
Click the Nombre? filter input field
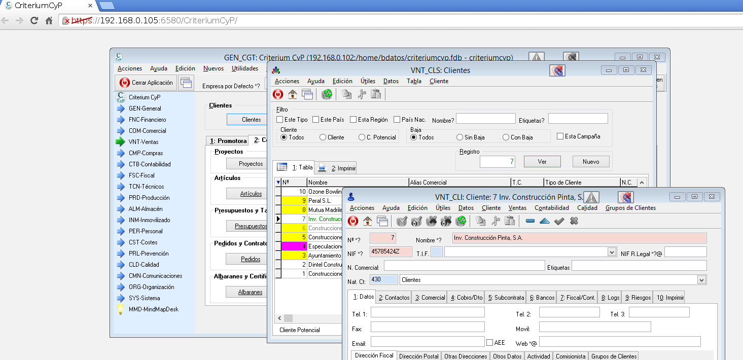[486, 119]
